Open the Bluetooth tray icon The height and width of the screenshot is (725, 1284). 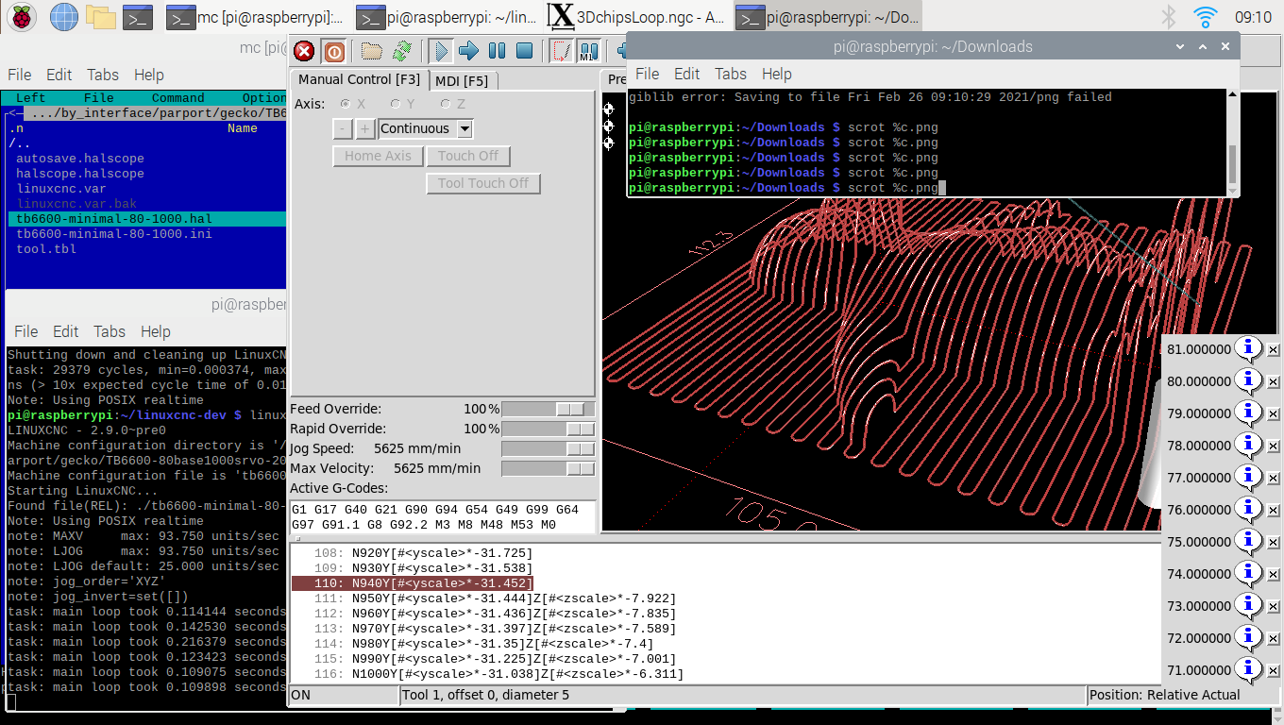pos(1169,17)
